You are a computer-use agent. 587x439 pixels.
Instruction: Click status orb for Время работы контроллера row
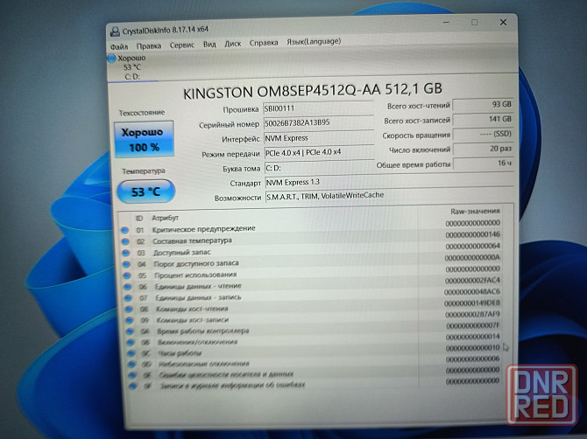(x=131, y=331)
